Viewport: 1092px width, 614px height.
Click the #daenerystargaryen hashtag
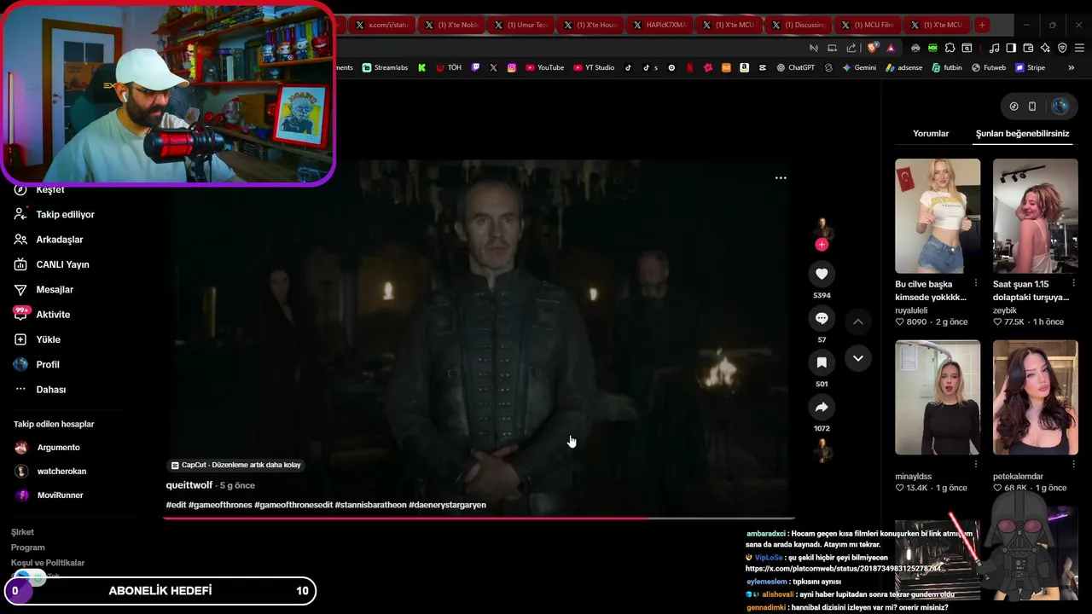[447, 505]
